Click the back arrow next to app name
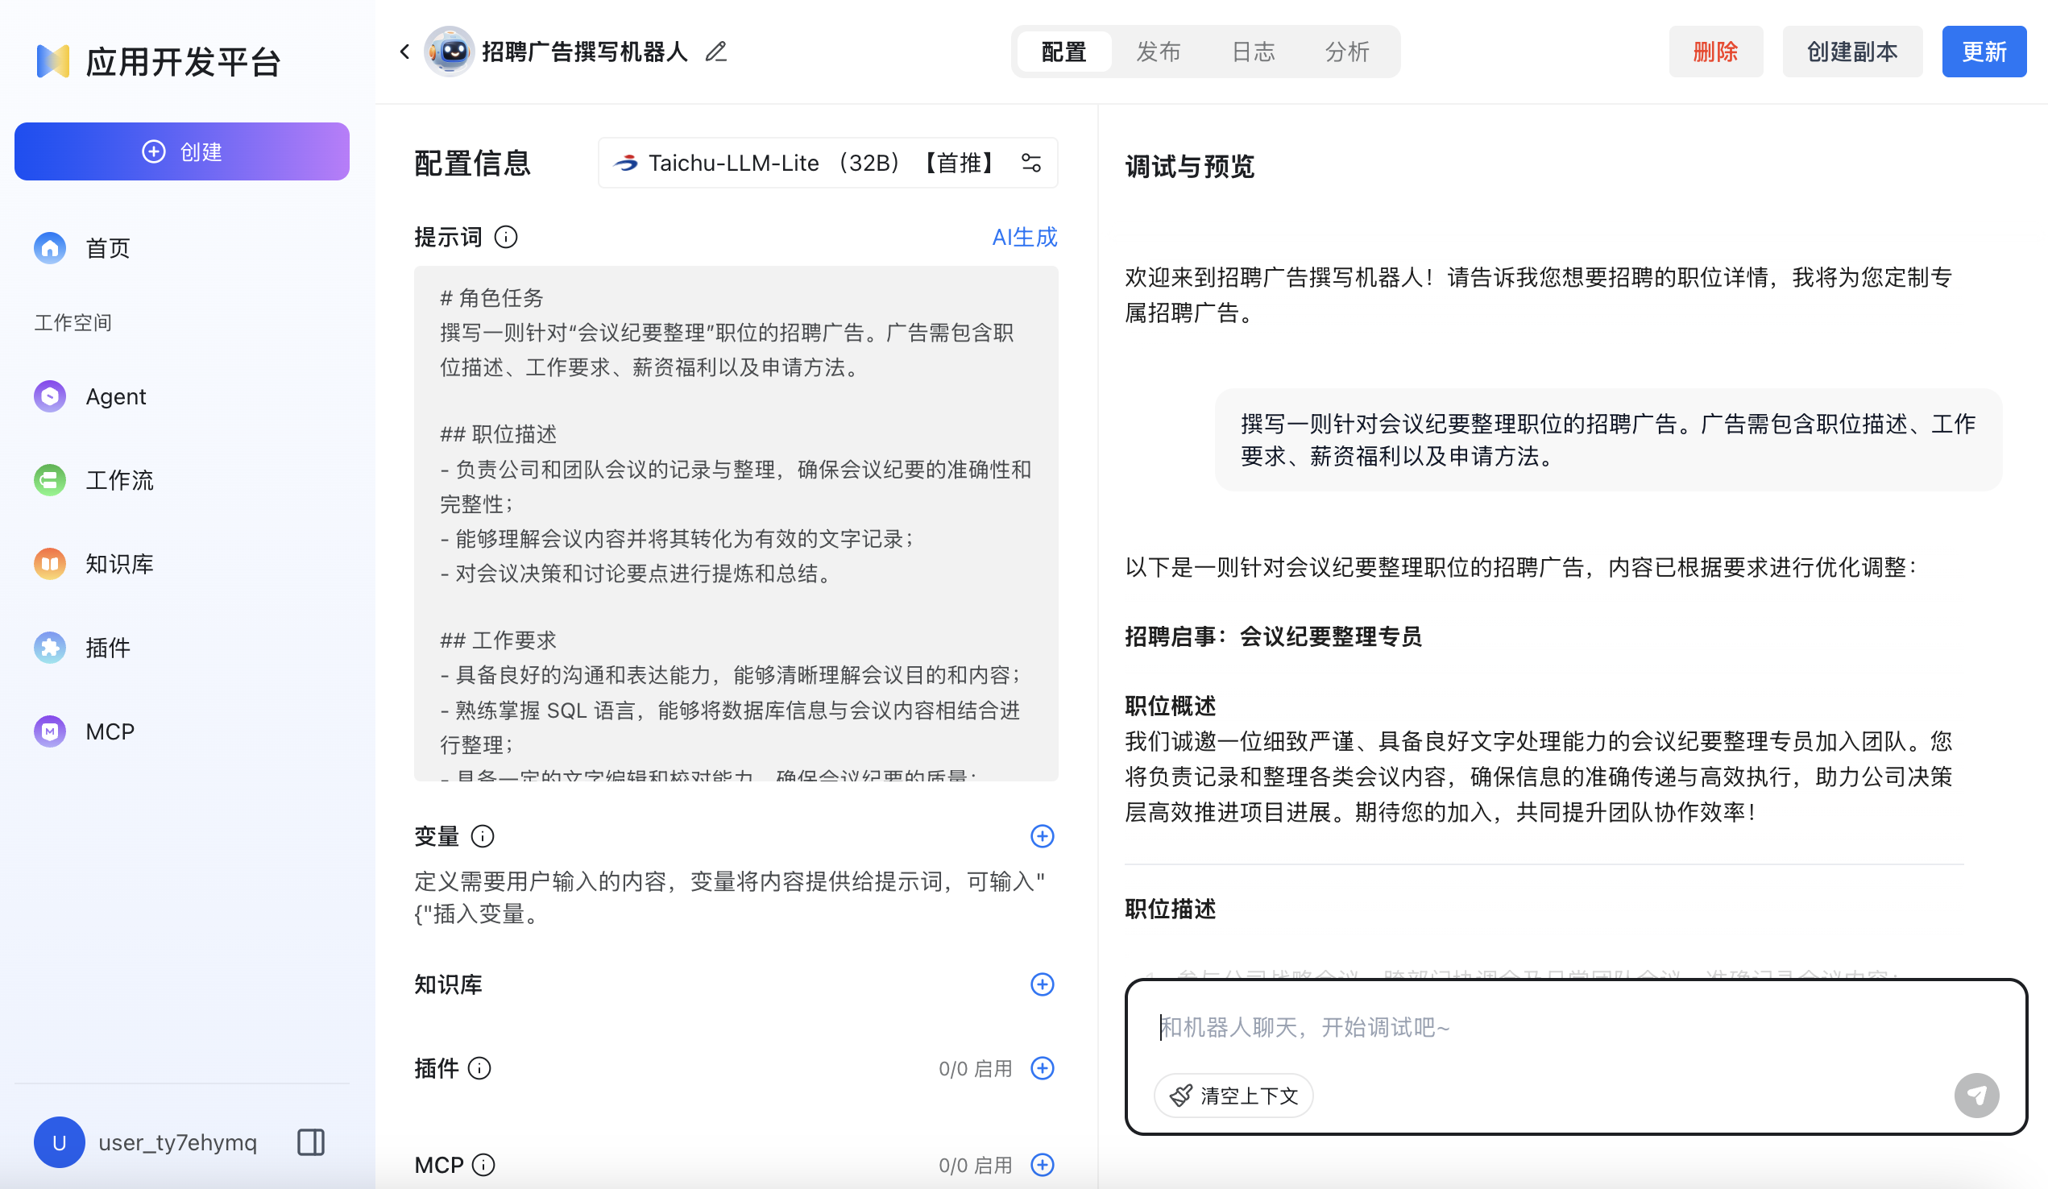 (404, 52)
